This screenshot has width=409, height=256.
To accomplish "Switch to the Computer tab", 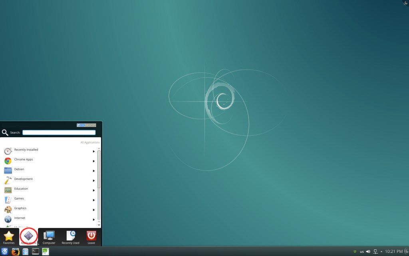I will pos(49,237).
